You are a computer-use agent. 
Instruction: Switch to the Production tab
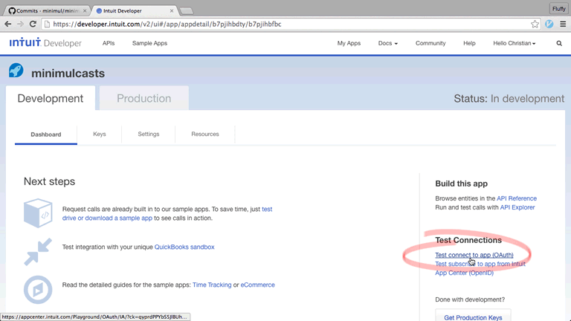tap(143, 98)
